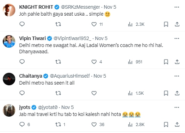View analytics for jyots' tweet with 2.8K views
Screen dimensions: 185x133
[136, 125]
